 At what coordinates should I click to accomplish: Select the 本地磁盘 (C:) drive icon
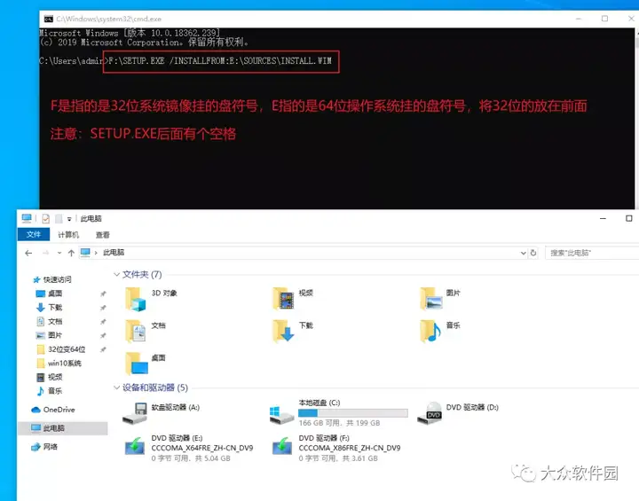pyautogui.click(x=281, y=416)
